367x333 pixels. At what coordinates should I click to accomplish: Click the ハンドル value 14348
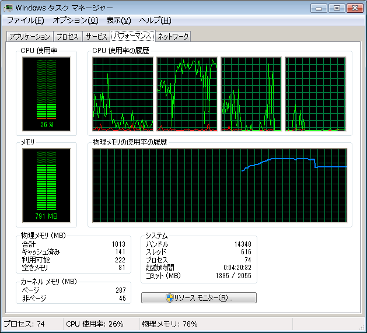coord(243,244)
